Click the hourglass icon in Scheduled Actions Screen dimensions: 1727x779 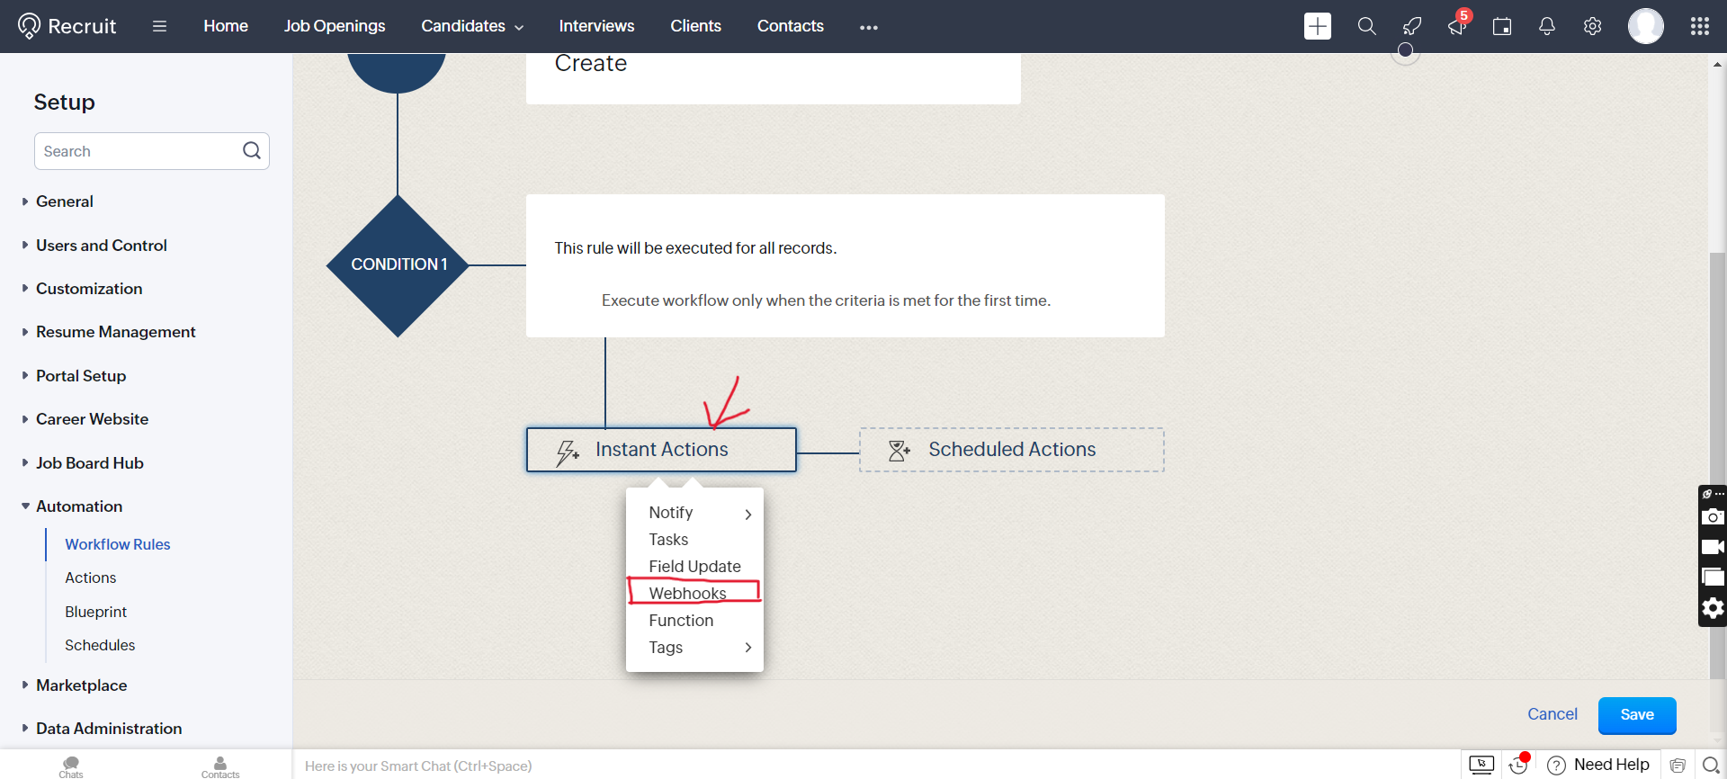coord(899,451)
